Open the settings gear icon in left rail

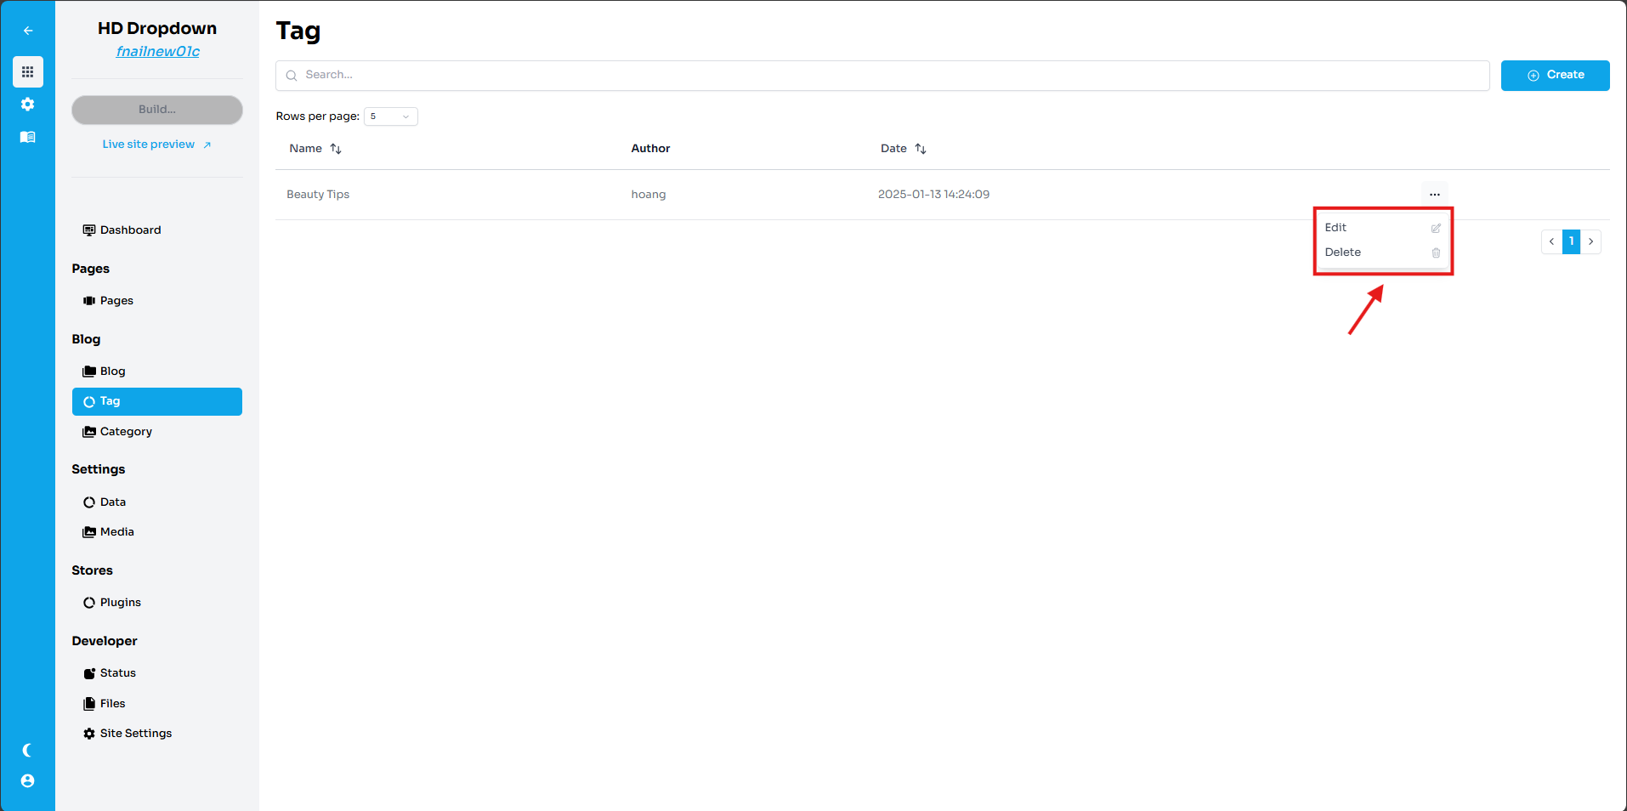pyautogui.click(x=28, y=105)
